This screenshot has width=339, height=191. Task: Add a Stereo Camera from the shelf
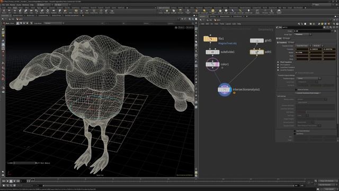(x=257, y=11)
